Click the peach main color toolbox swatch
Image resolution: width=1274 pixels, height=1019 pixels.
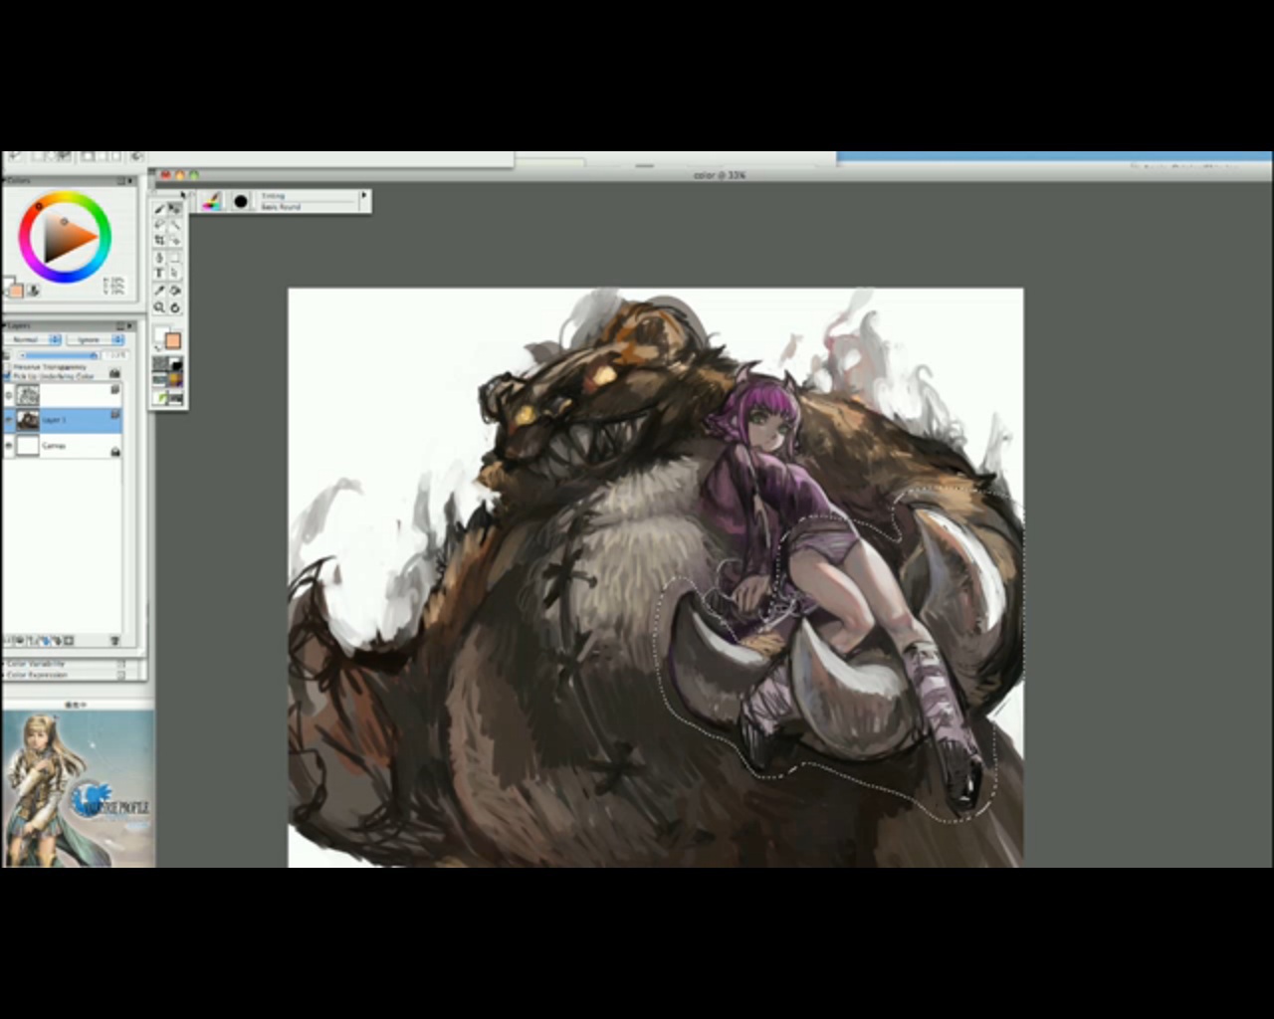point(173,341)
